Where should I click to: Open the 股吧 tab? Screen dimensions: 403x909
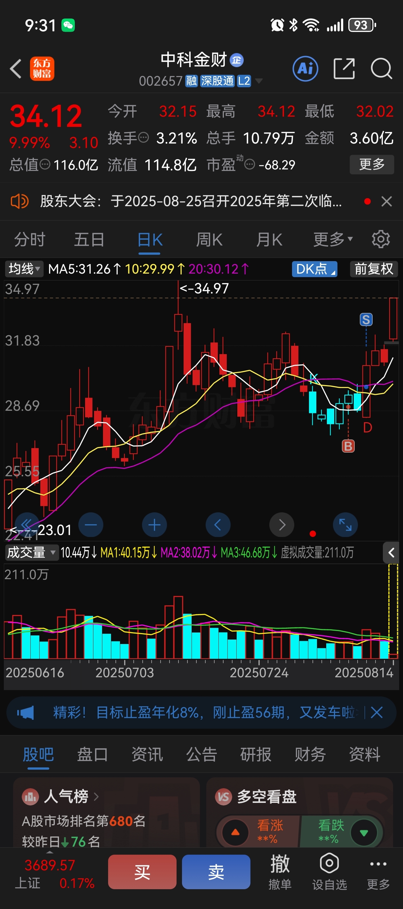[38, 755]
